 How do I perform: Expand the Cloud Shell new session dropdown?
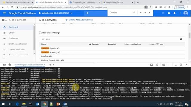pyautogui.click(x=54, y=65)
